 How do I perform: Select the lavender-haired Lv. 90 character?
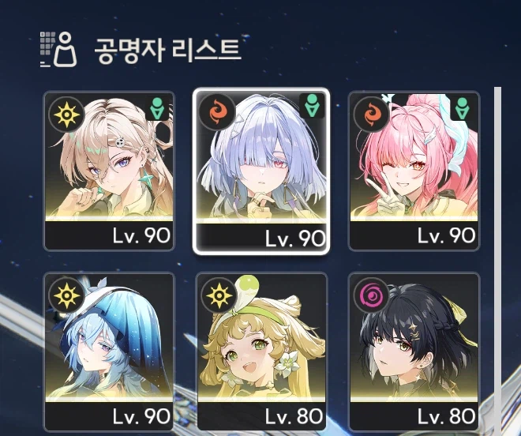tap(261, 171)
